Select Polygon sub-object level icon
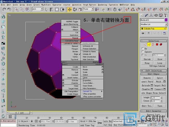This screenshot has height=127, width=169. (x=157, y=44)
